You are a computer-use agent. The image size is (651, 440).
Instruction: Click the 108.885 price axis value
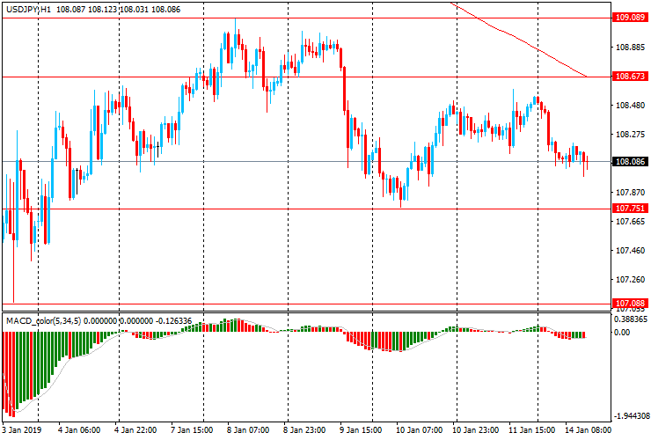pyautogui.click(x=630, y=47)
